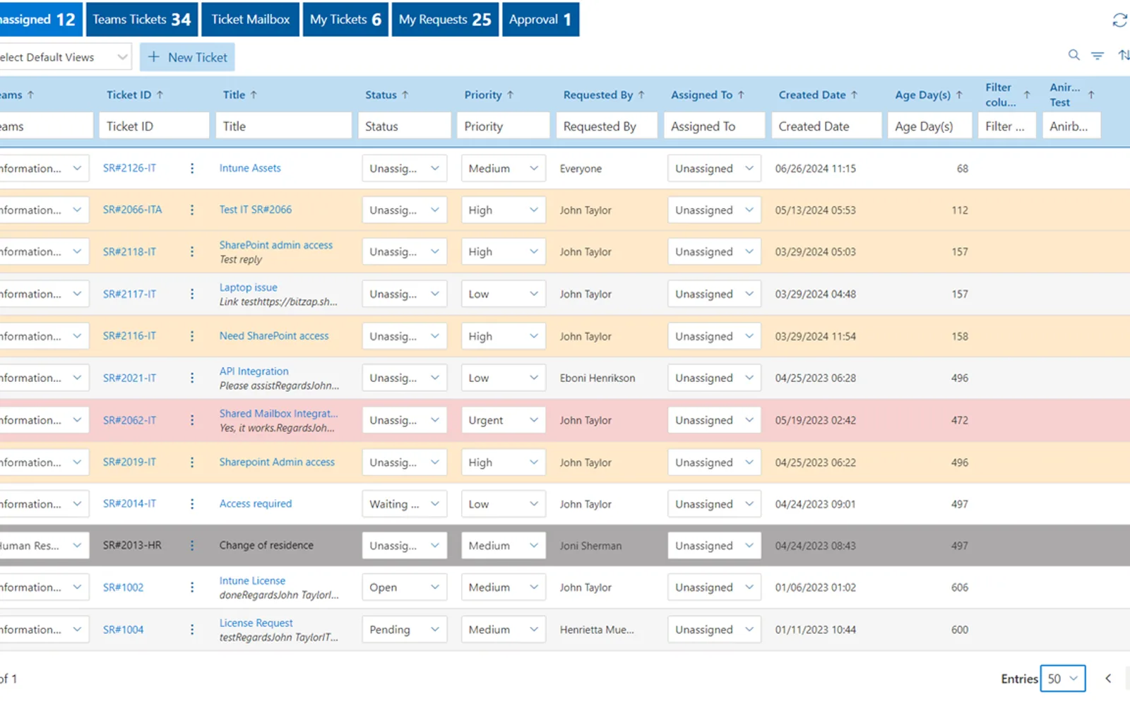Screen dimensions: 1130x706
Task: Open the three-dot menu for SR#2021-IT
Action: point(192,378)
